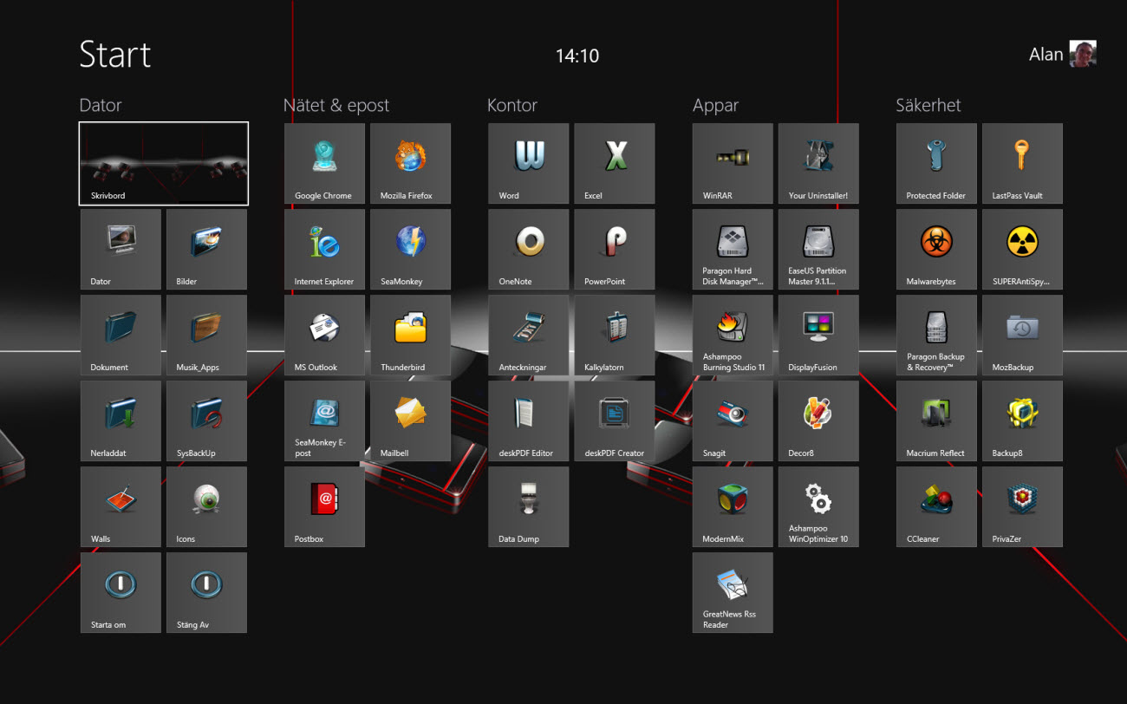Click the 14:10 clock display

coord(577,56)
